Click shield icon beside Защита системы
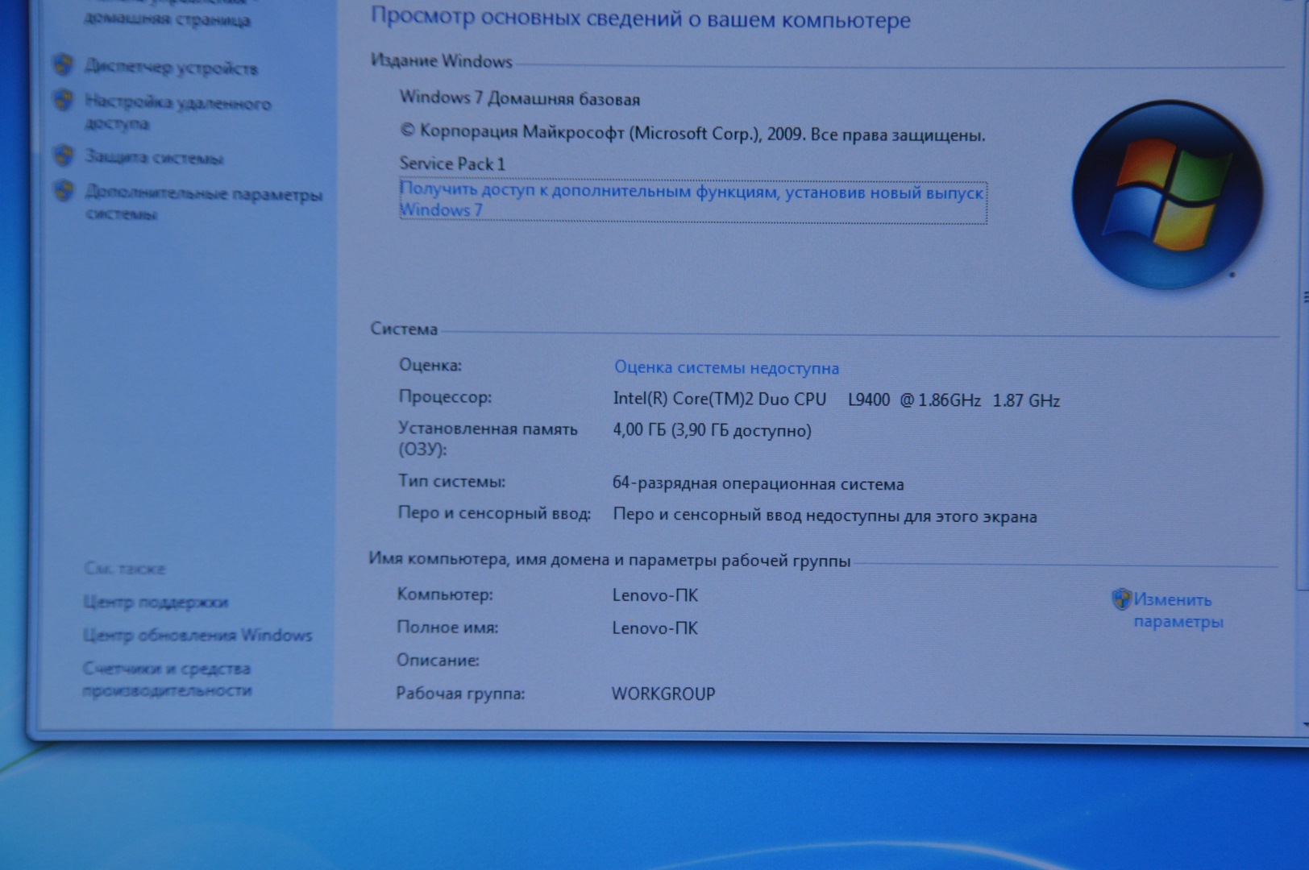This screenshot has width=1309, height=870. coord(63,155)
